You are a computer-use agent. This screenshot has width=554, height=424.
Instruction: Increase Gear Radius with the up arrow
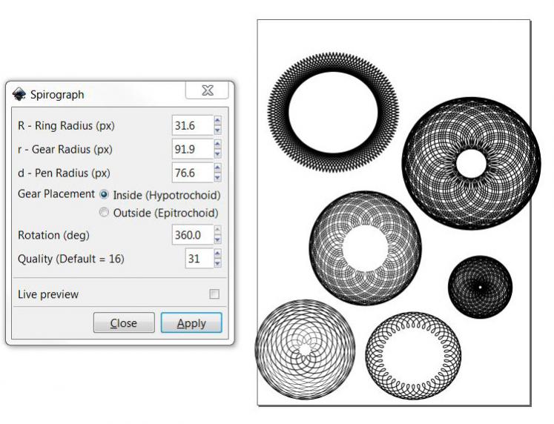[x=217, y=145]
